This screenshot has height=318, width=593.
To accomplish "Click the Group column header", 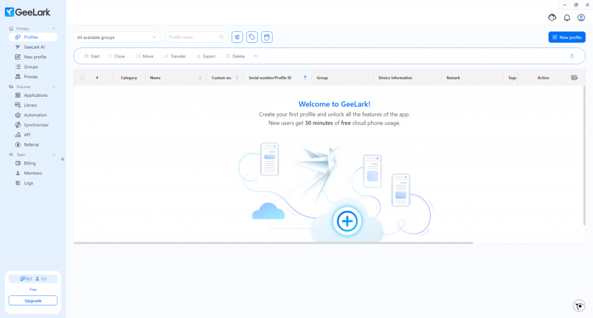I will pos(322,78).
